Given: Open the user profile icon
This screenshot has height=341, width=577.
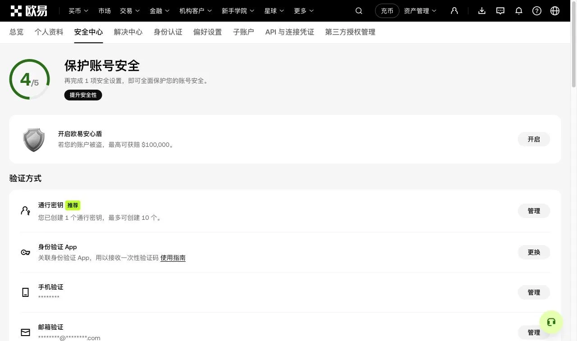Looking at the screenshot, I should [454, 11].
